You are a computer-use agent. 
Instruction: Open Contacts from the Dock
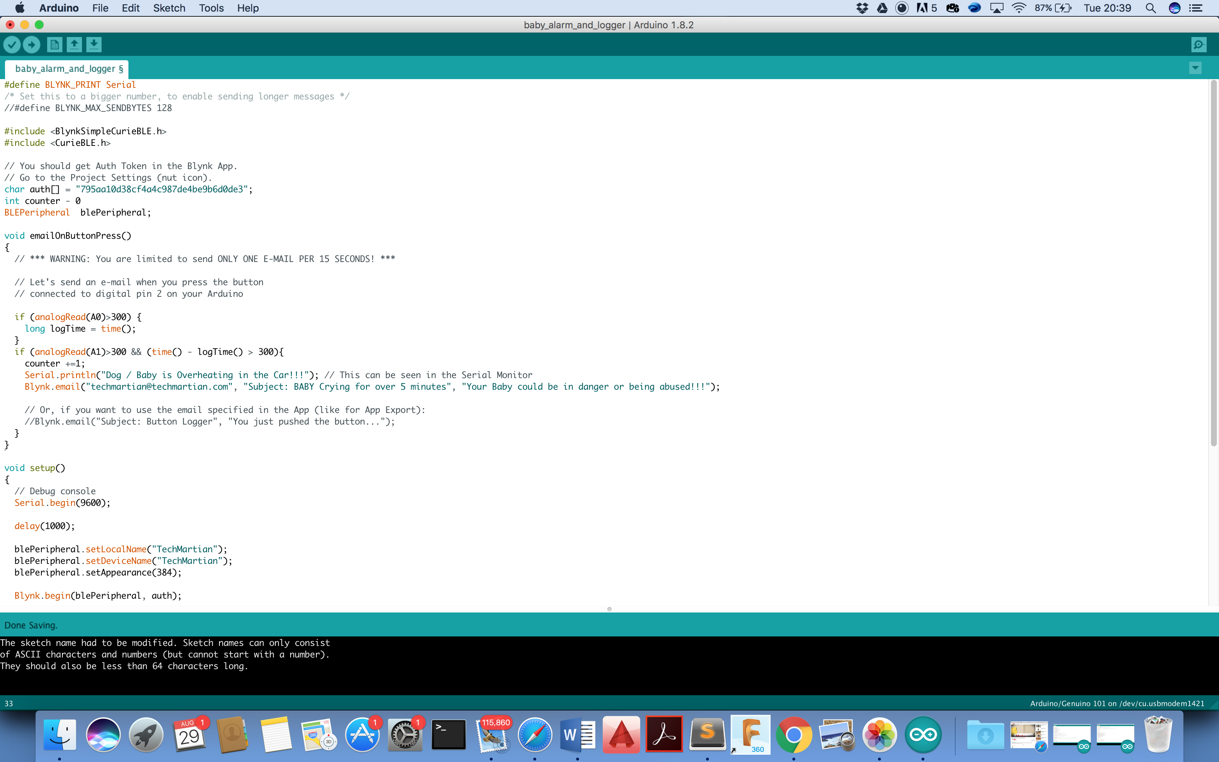tap(232, 735)
